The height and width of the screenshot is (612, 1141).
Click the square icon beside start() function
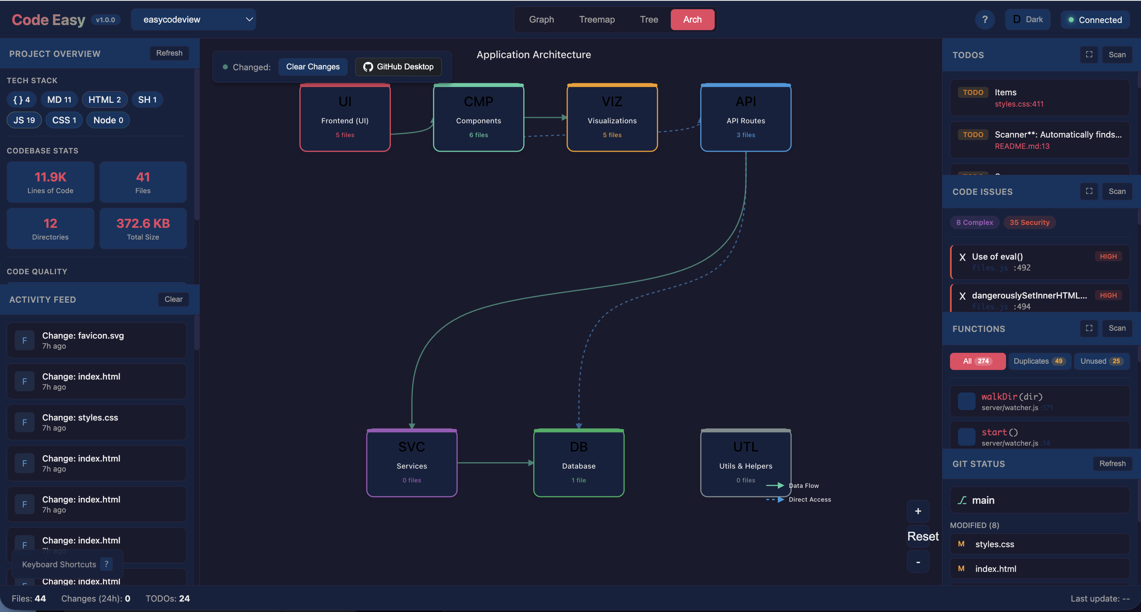pyautogui.click(x=966, y=437)
